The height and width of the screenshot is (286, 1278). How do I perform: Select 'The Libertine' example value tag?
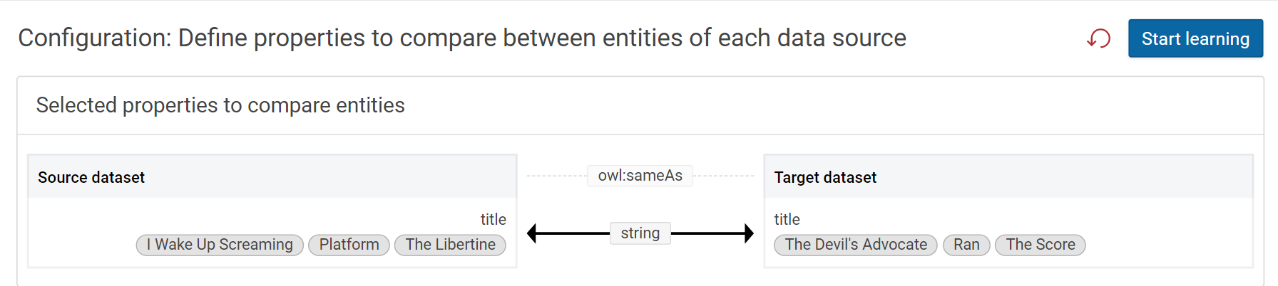(450, 245)
